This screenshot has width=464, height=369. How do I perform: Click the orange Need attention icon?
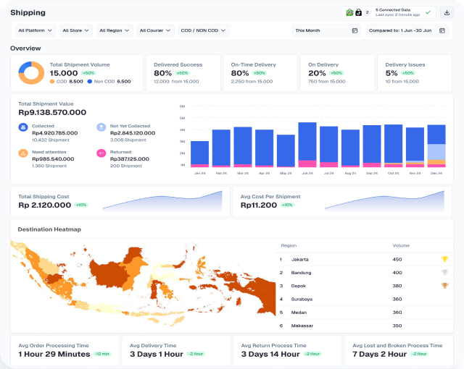click(x=22, y=153)
